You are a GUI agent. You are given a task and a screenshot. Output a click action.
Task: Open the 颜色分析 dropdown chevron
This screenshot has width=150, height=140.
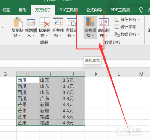[139, 19]
